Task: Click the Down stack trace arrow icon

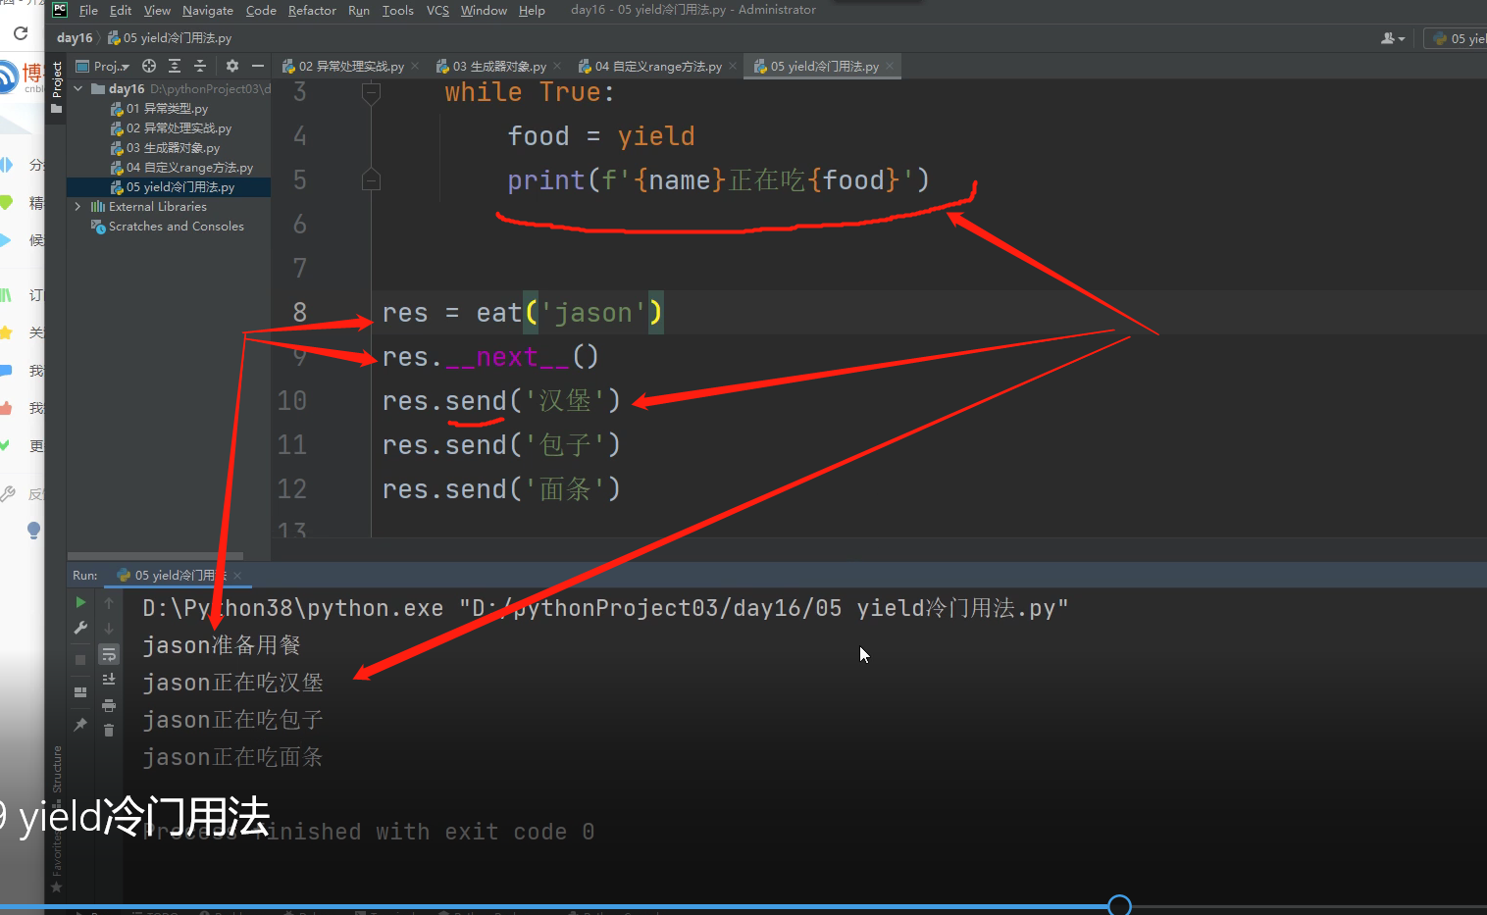Action: coord(109,628)
